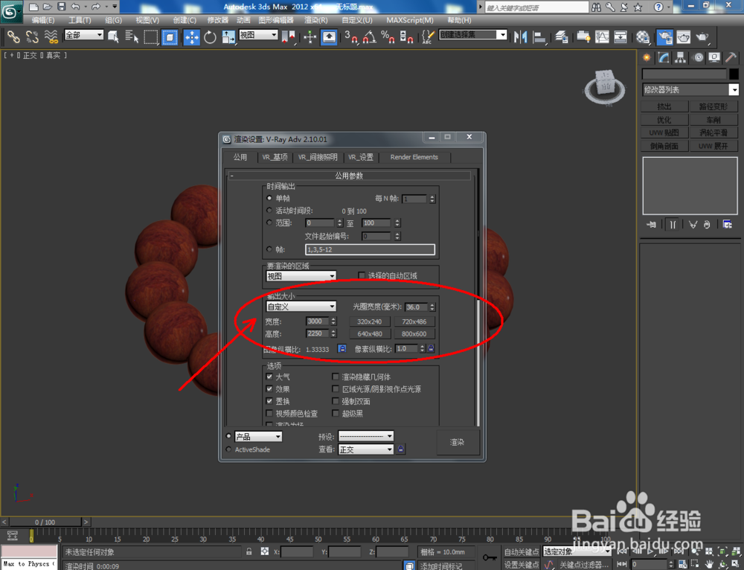The image size is (744, 570).
Task: Open the 自定义 output size dropdown
Action: click(301, 306)
